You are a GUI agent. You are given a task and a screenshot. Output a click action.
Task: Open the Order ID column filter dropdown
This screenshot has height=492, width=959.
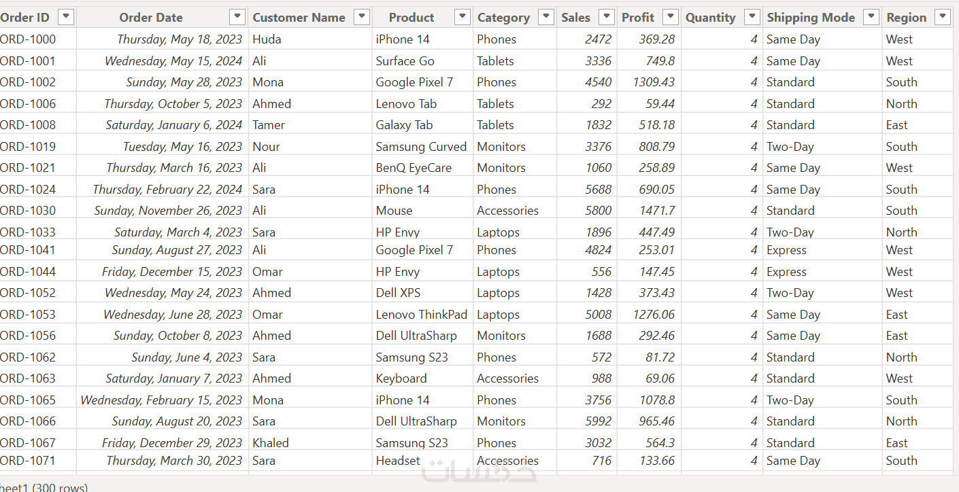[x=66, y=17]
